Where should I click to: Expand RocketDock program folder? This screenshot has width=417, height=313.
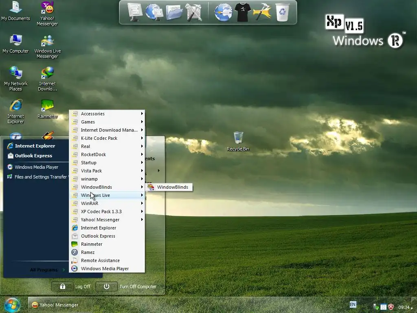point(107,154)
